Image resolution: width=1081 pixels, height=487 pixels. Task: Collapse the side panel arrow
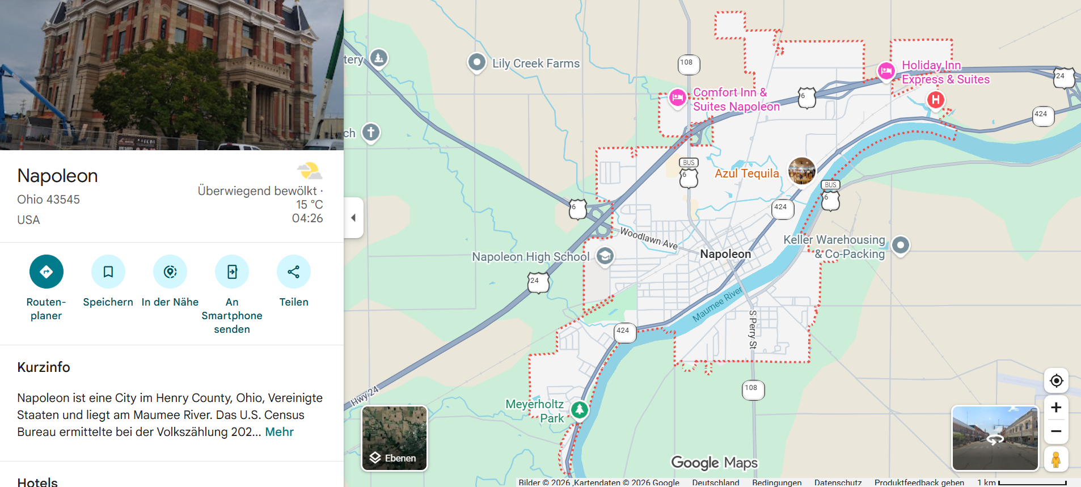pos(353,218)
